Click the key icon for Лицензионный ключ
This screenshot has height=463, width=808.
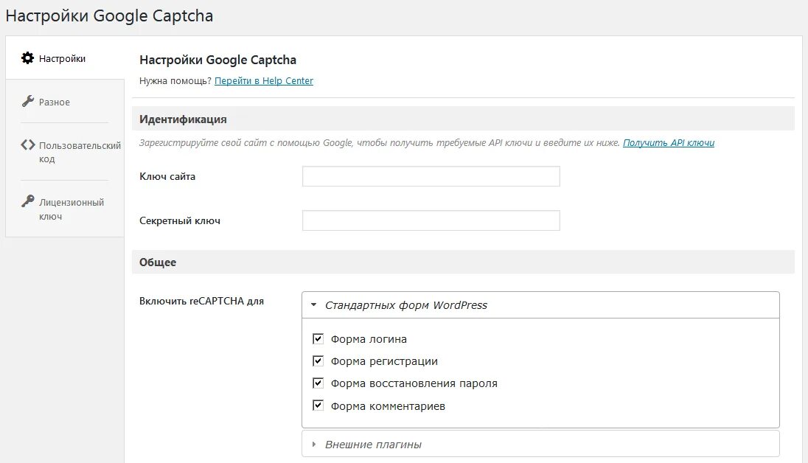[28, 201]
